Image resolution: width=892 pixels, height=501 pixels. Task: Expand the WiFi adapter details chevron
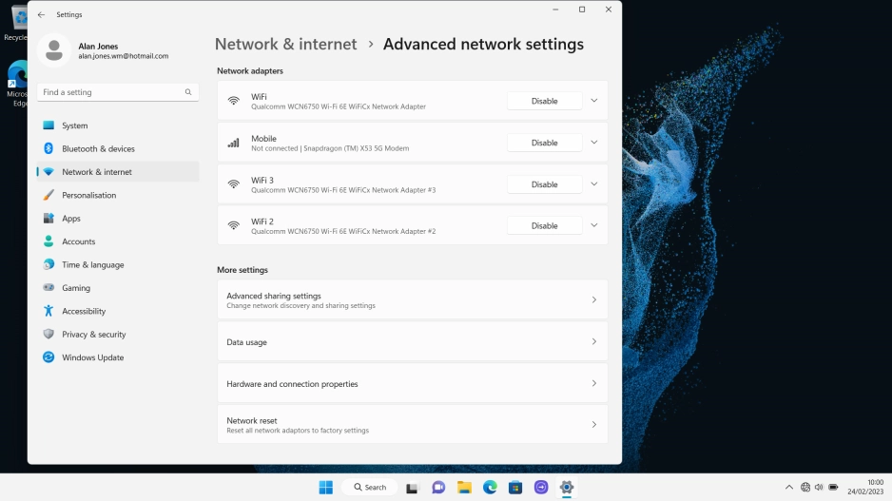pyautogui.click(x=594, y=101)
